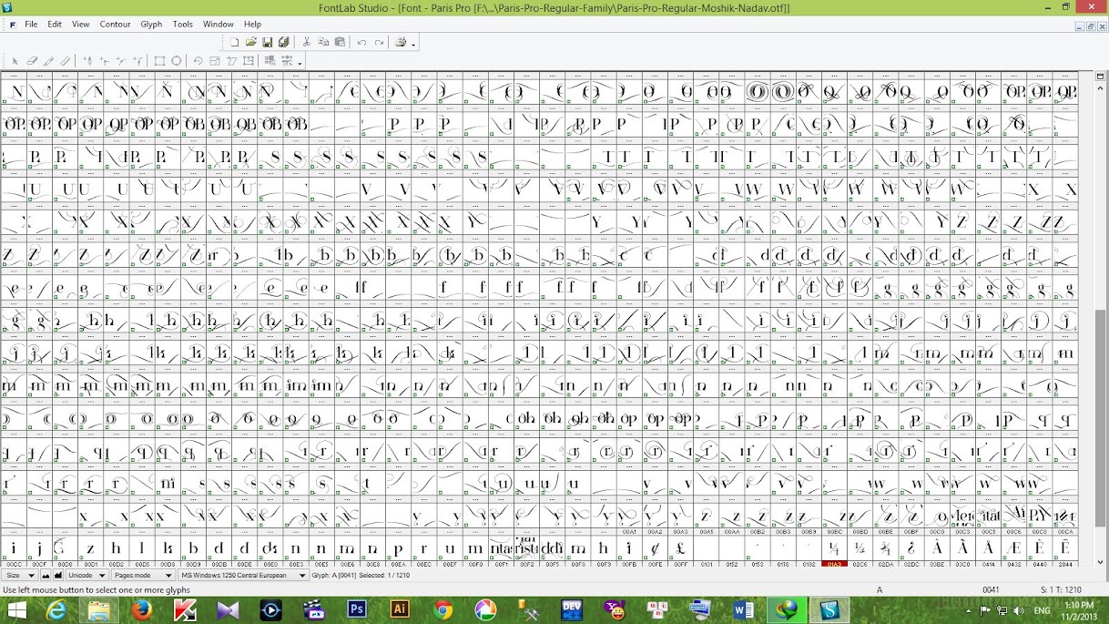Select the pound sign glyph cell 00FF
Image resolution: width=1109 pixels, height=624 pixels.
click(681, 549)
